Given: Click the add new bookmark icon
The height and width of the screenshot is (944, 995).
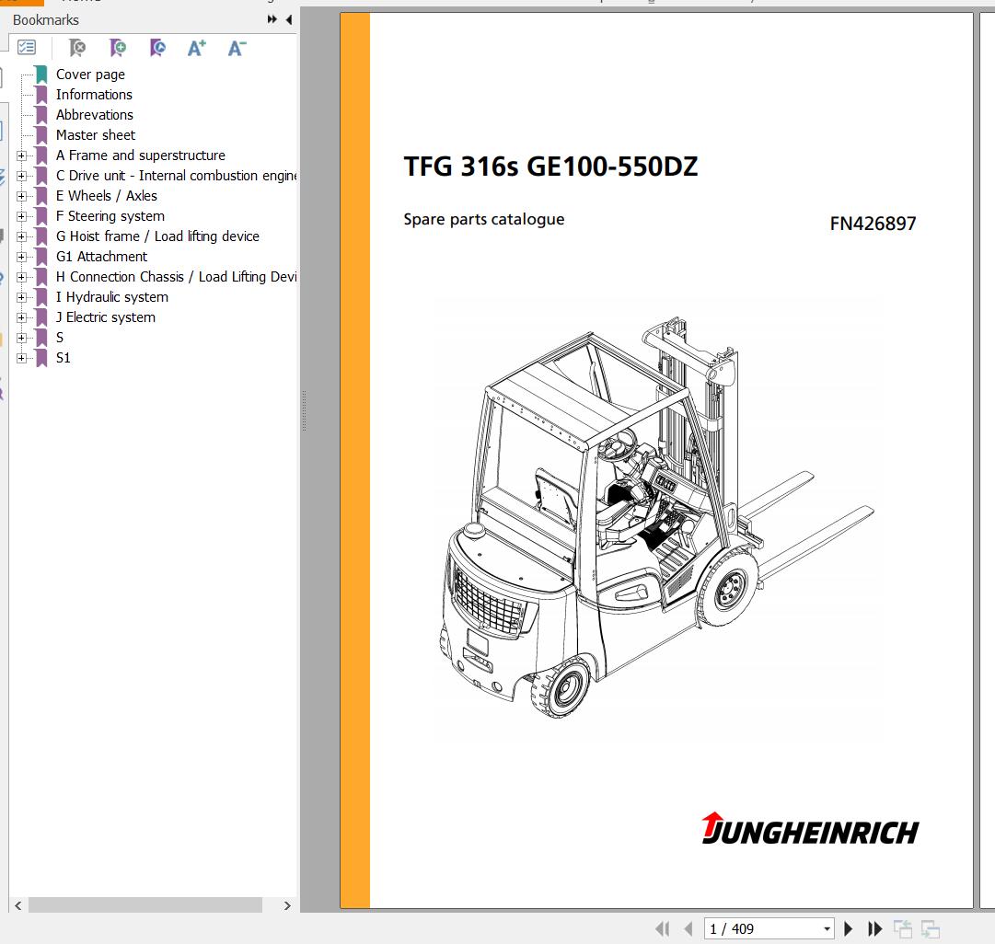Looking at the screenshot, I should [118, 48].
